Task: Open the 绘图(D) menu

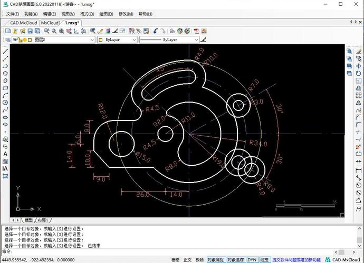Action: (106, 14)
